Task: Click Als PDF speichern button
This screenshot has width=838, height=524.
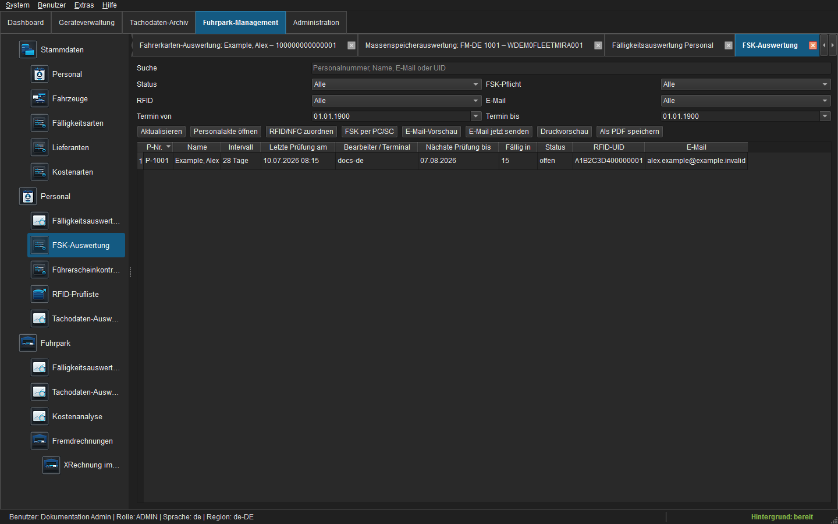Action: tap(630, 132)
